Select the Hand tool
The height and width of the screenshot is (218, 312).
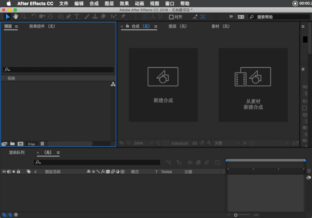tap(16, 17)
